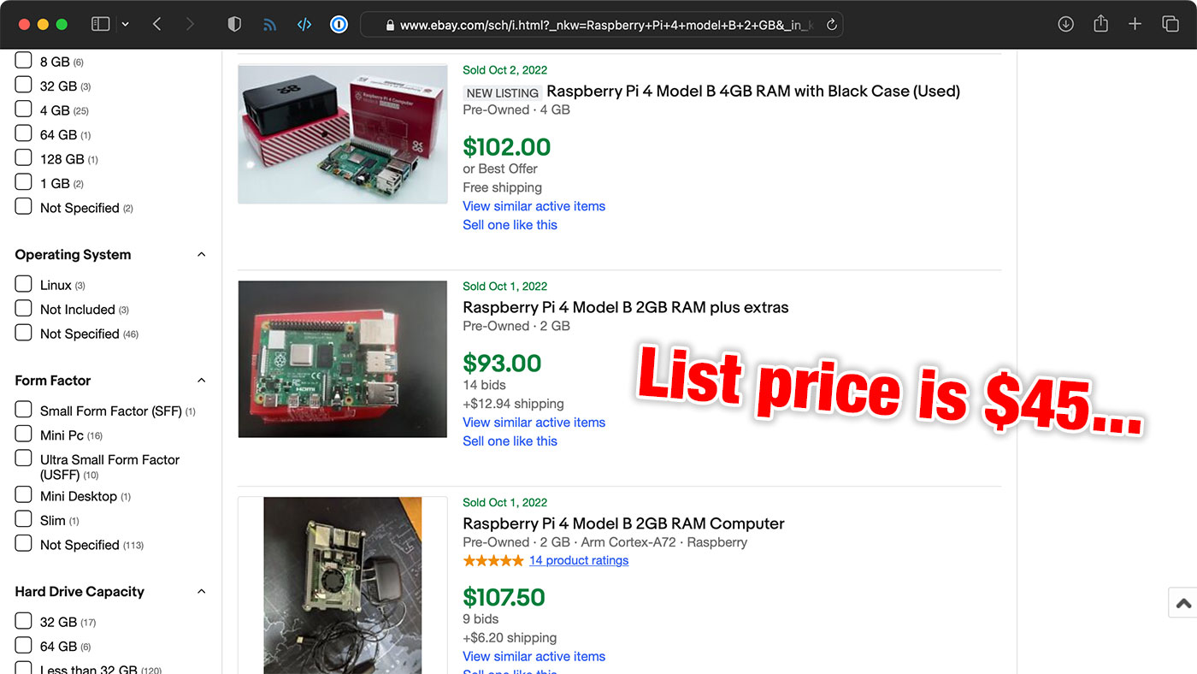The image size is (1197, 674).
Task: Open the 14 product ratings link
Action: coord(578,560)
